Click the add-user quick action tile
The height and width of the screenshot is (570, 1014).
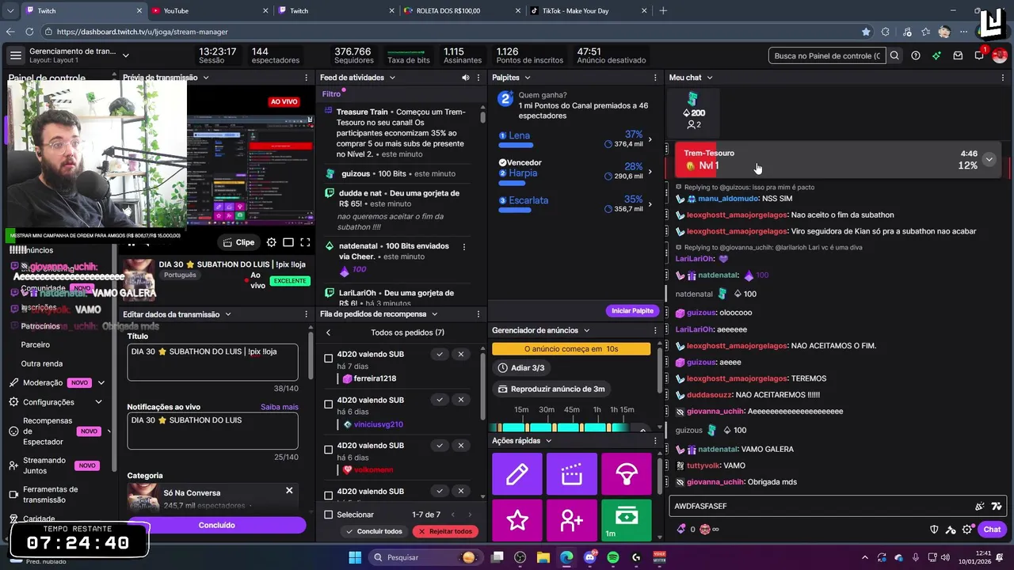click(572, 520)
